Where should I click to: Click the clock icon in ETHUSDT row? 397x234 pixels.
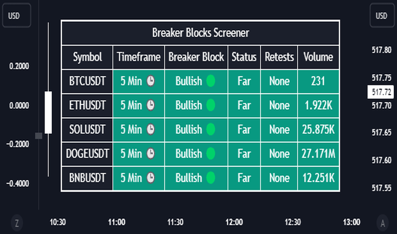(151, 105)
